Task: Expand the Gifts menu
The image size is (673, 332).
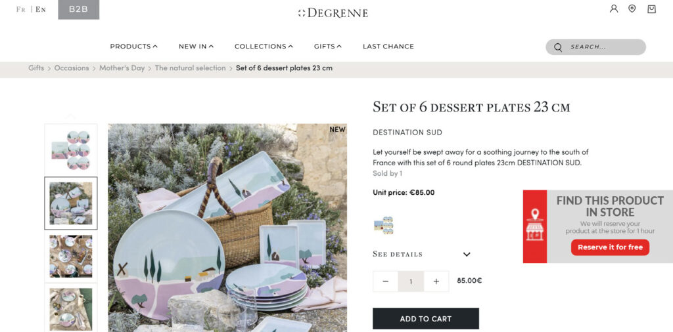Action: coord(327,47)
